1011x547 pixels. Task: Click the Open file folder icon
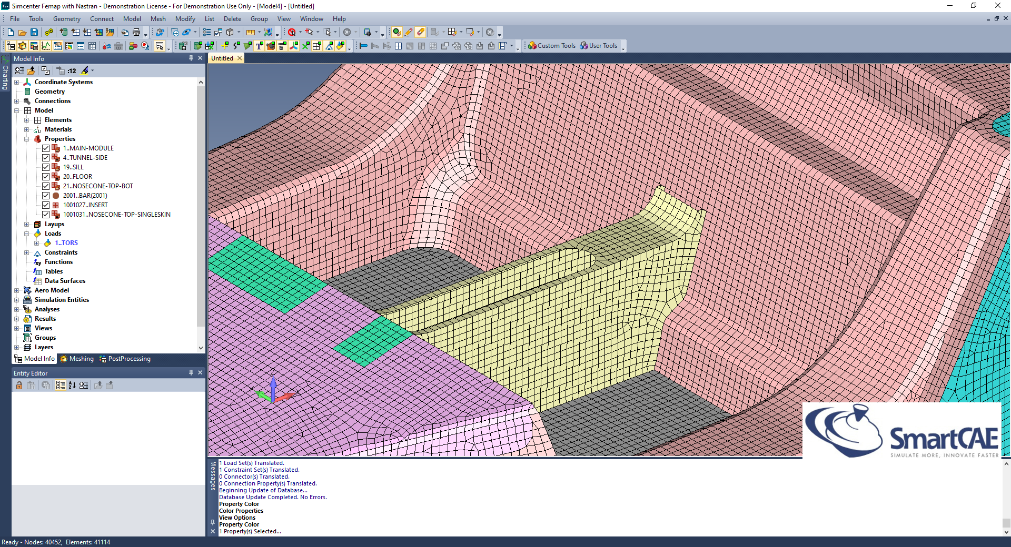coord(22,32)
